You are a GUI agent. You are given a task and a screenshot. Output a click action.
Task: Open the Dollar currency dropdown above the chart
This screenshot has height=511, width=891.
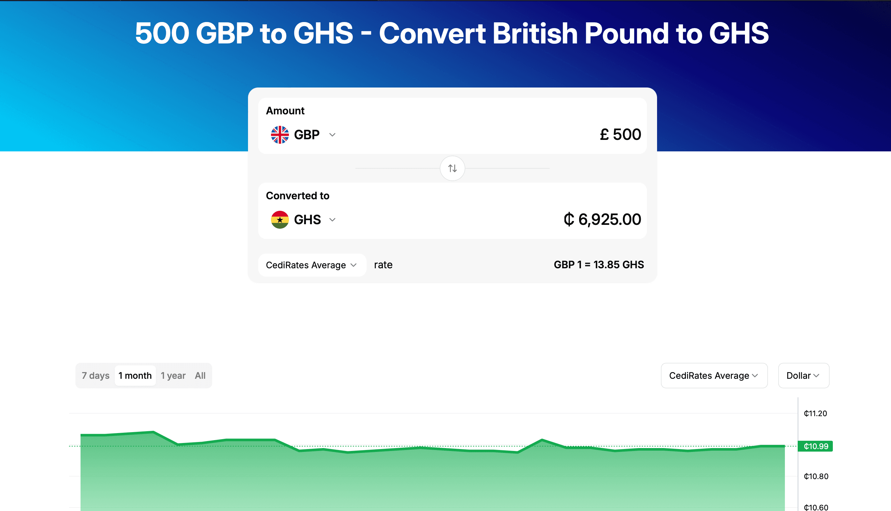[x=803, y=376]
